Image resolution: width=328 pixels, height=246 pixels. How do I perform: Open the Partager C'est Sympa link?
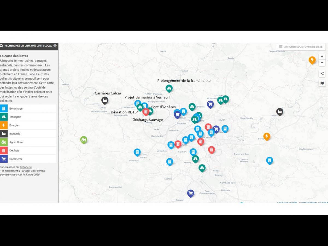pos(33,171)
